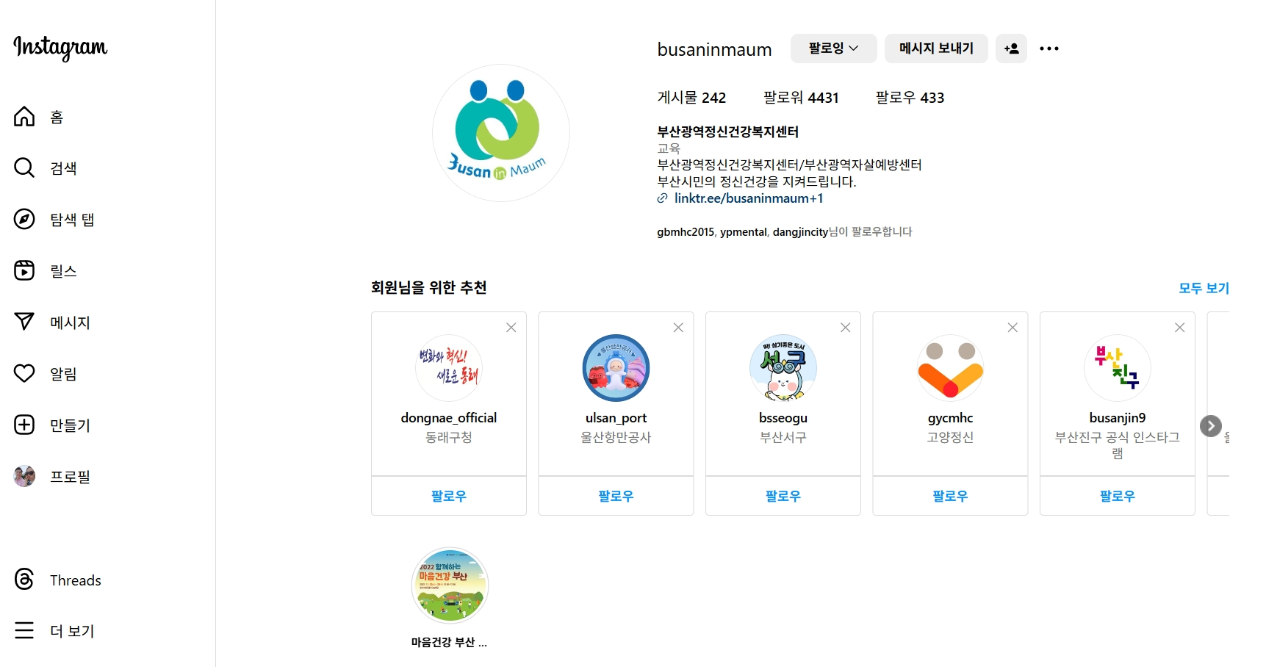Click the 메시지 보내기 button
This screenshot has width=1266, height=667.
pos(935,48)
